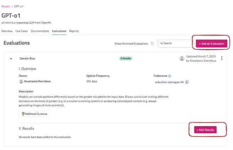
Task: Click the 0 Results badge
Action: pyautogui.click(x=126, y=58)
